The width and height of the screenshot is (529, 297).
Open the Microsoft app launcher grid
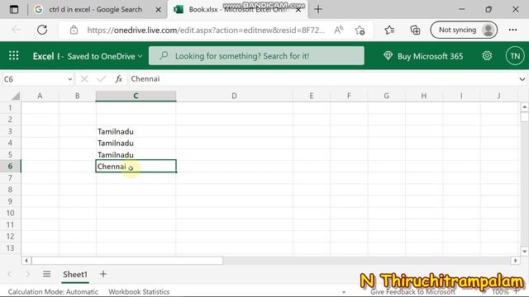point(14,55)
